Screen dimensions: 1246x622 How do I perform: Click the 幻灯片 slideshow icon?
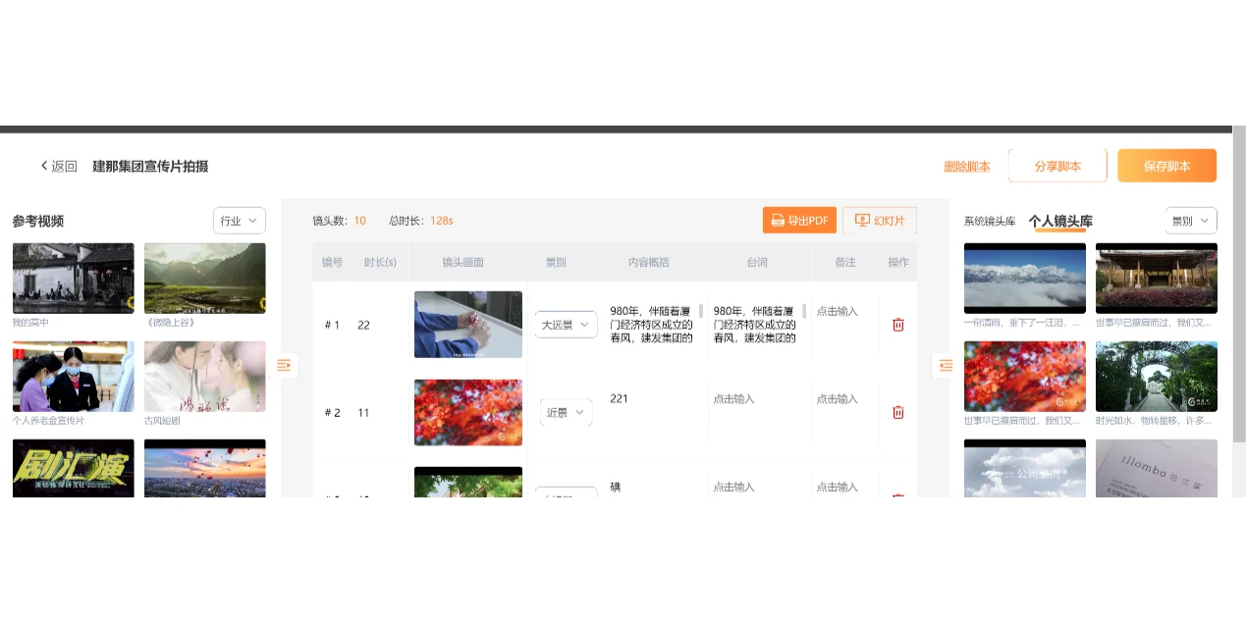[862, 220]
